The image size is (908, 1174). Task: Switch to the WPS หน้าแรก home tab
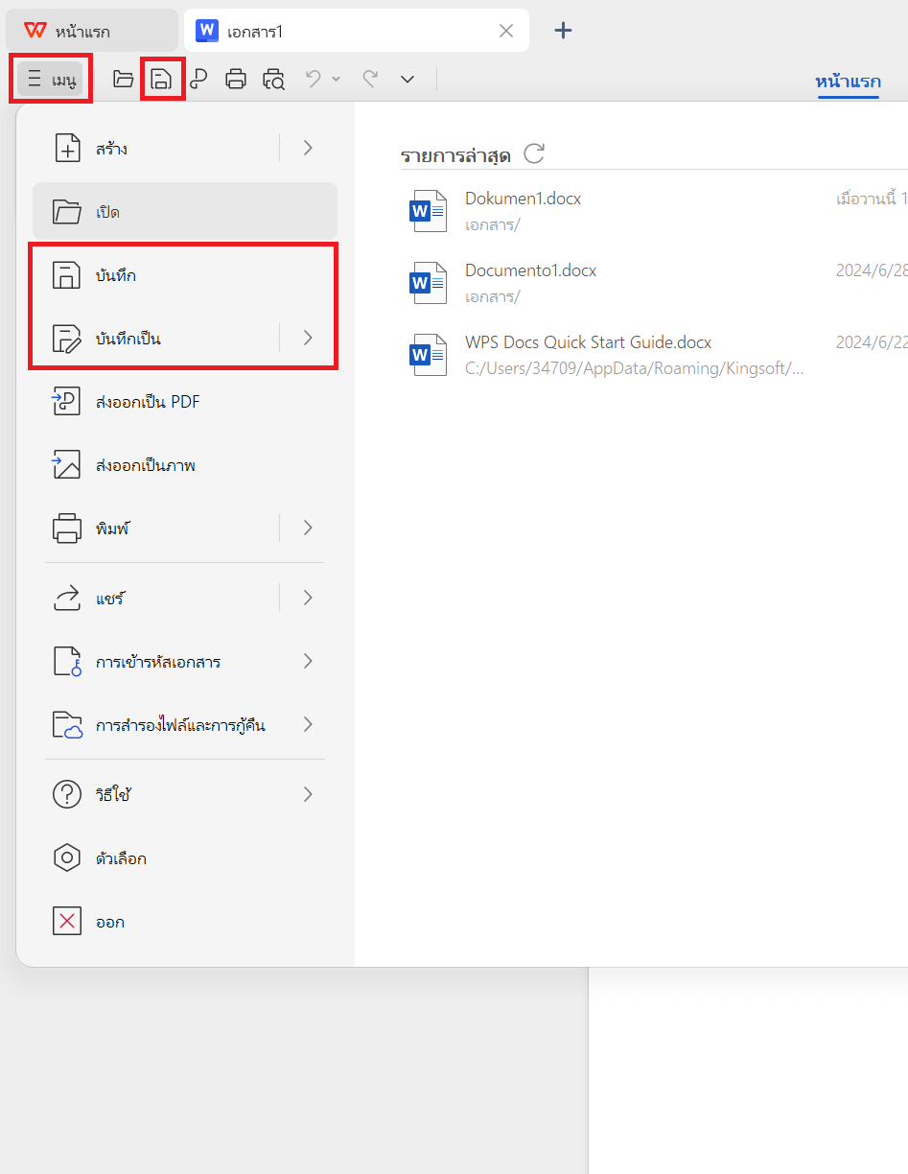[x=91, y=31]
